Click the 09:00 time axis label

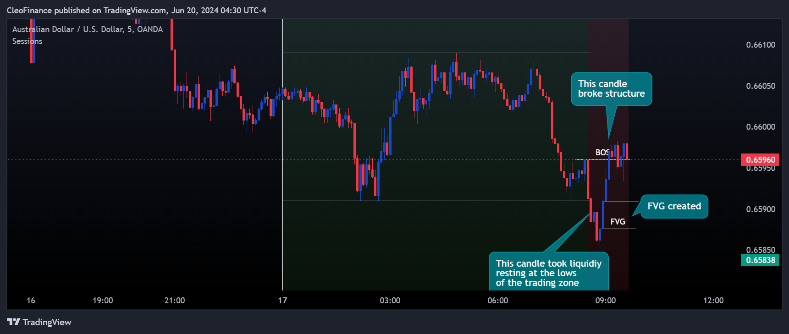pyautogui.click(x=606, y=301)
